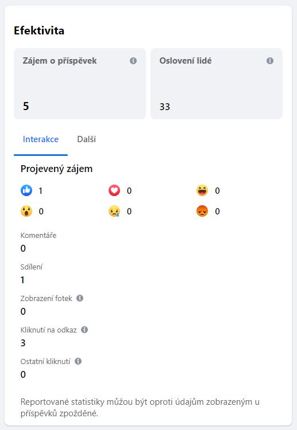This screenshot has width=297, height=430.
Task: Click the Komentáře count value
Action: [x=23, y=248]
